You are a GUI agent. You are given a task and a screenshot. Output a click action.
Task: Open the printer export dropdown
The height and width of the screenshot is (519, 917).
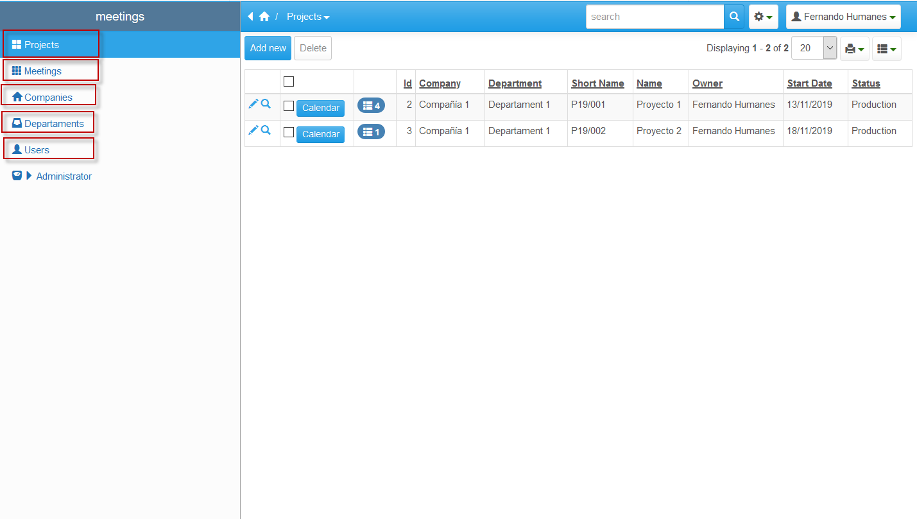pos(855,49)
